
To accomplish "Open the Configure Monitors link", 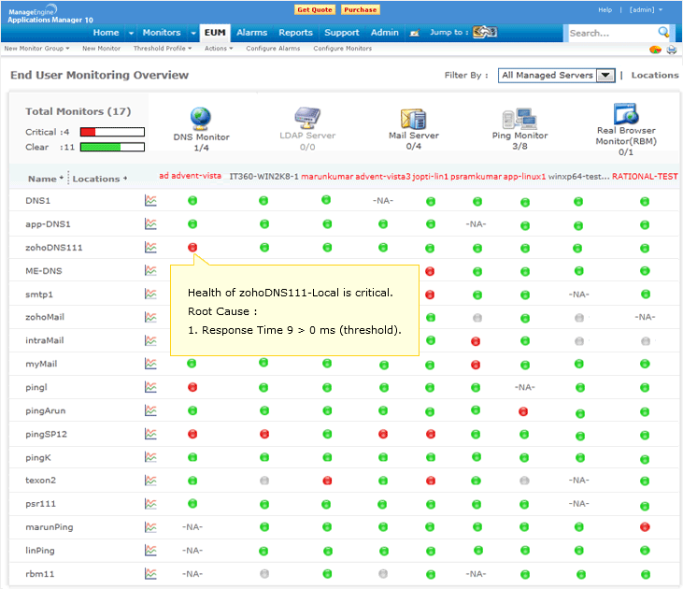I will 342,49.
